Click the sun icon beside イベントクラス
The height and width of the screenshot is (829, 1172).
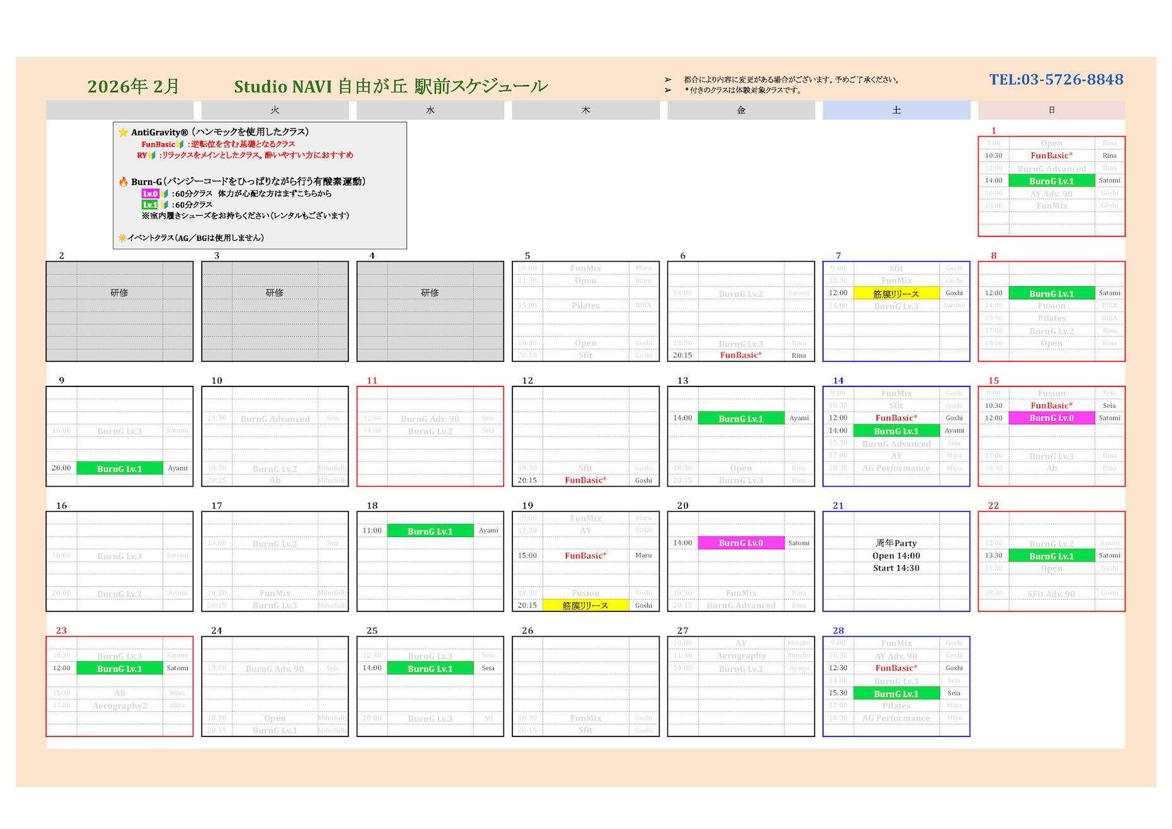[x=122, y=238]
